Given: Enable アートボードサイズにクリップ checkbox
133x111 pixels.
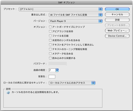Looking at the screenshot, I should click(50, 27).
